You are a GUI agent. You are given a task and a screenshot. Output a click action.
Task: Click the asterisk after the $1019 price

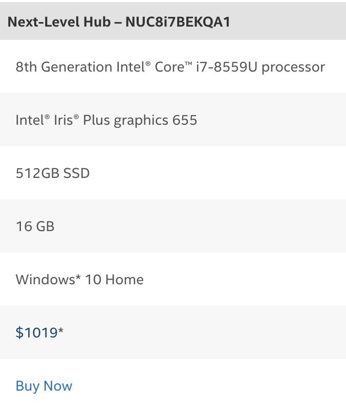(x=61, y=330)
